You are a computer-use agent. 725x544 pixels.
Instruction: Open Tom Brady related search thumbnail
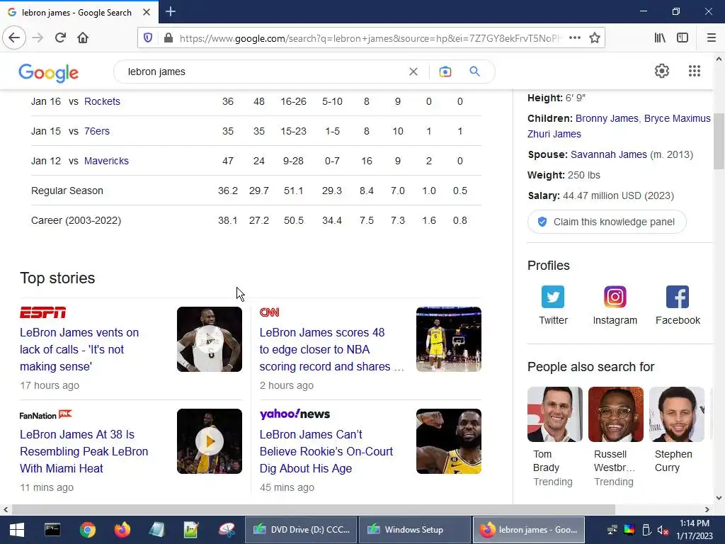point(555,414)
